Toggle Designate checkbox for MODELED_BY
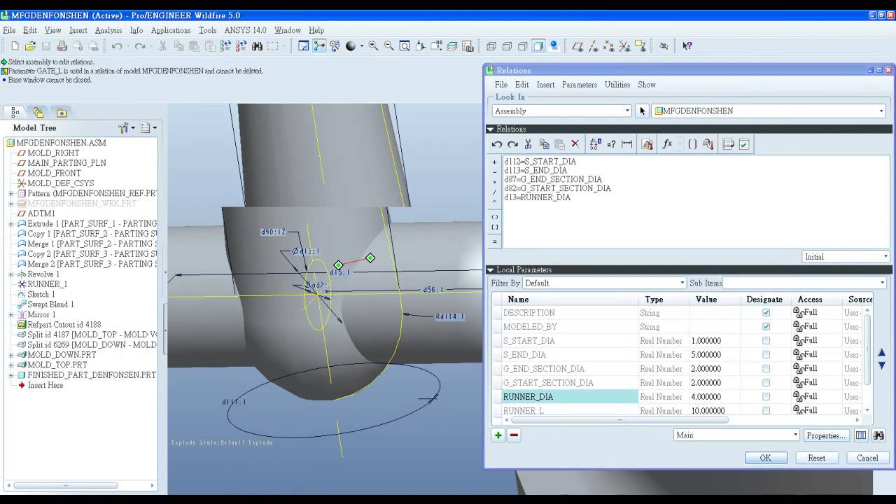 tap(766, 327)
